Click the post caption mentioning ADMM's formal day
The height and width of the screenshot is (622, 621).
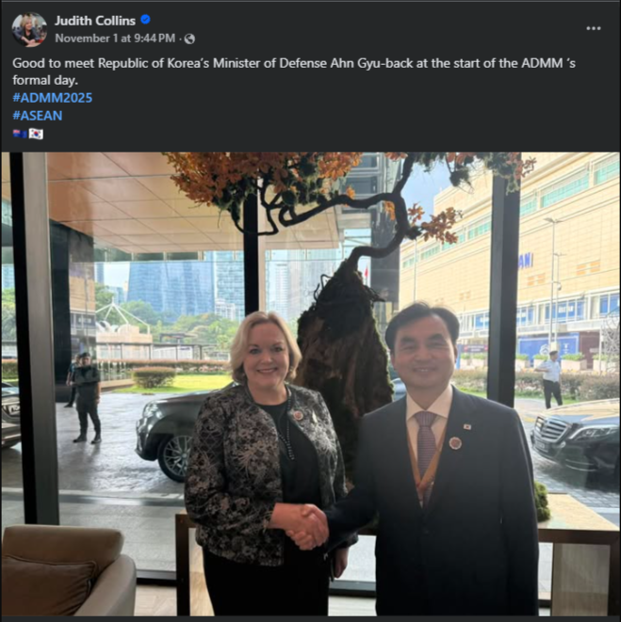coord(294,72)
